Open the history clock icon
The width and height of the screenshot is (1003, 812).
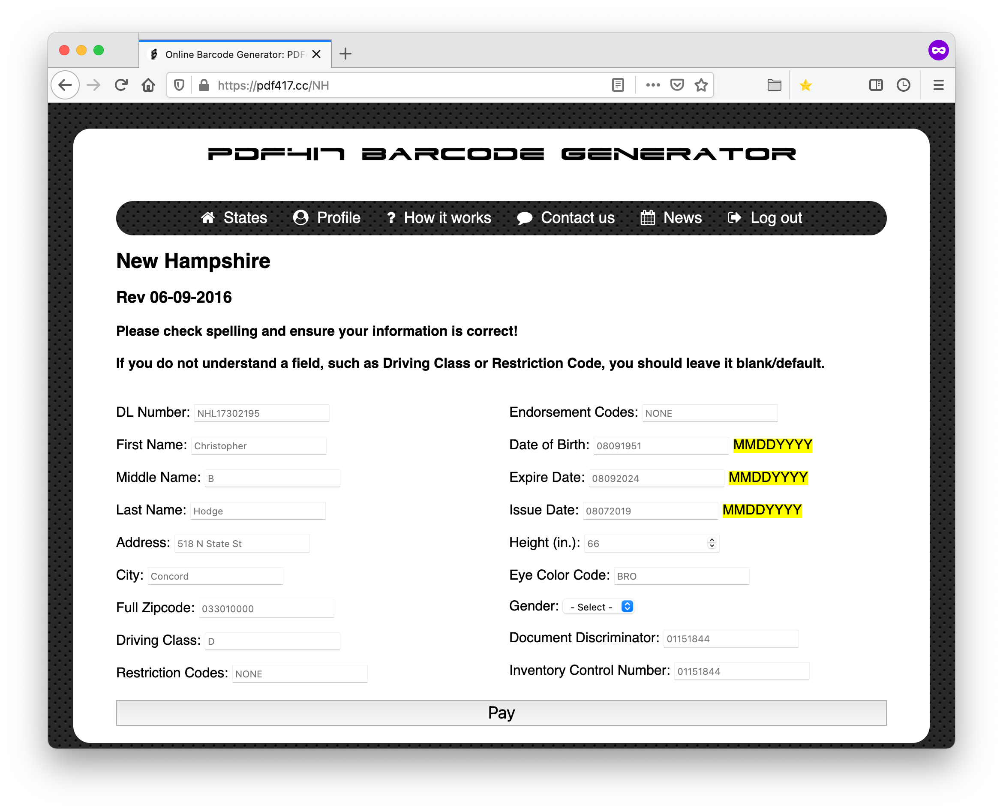coord(904,85)
